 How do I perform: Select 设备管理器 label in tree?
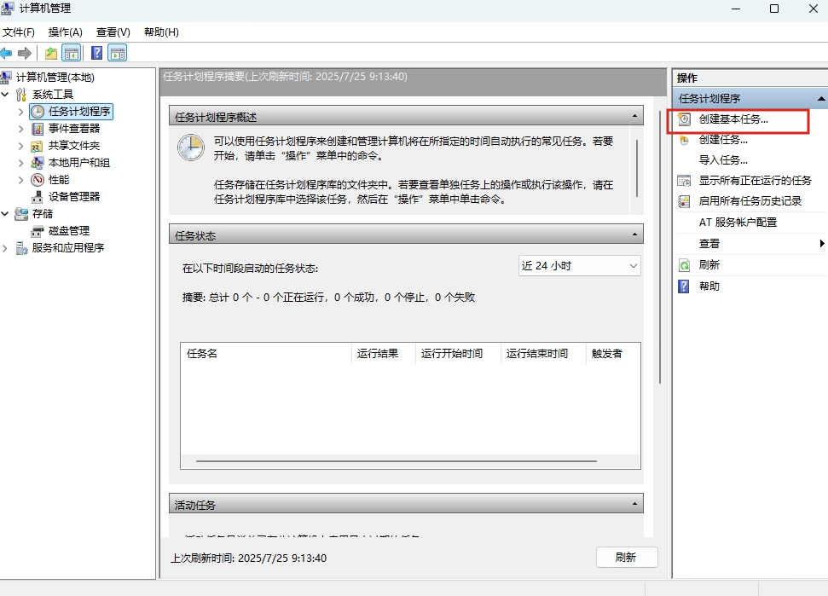74,197
